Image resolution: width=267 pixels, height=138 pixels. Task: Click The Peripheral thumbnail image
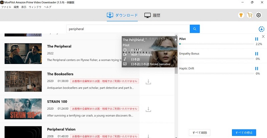click(23, 54)
